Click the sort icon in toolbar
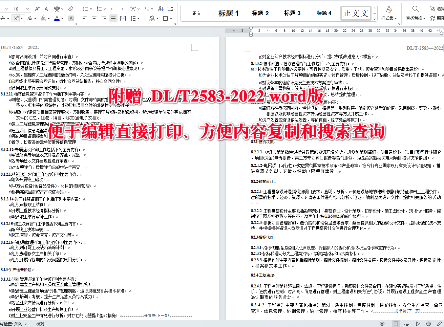Screen dimensions: 444x327 [161, 8]
